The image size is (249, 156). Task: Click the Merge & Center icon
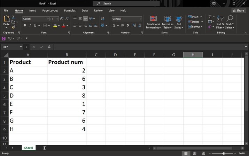click(x=103, y=25)
